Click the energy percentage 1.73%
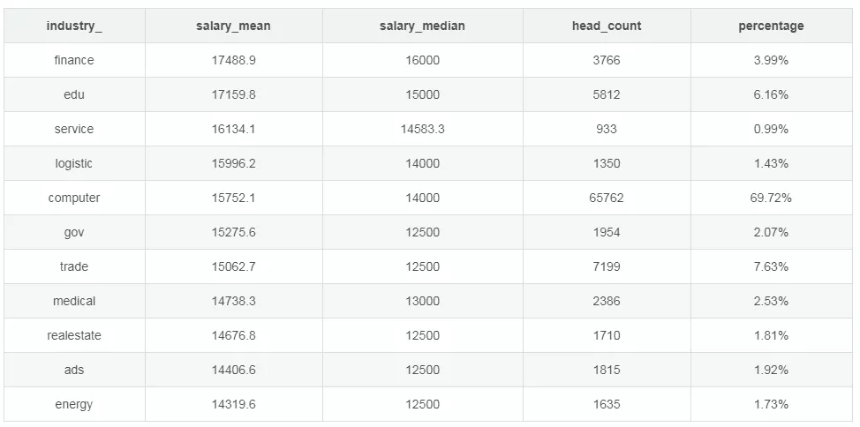 (771, 405)
